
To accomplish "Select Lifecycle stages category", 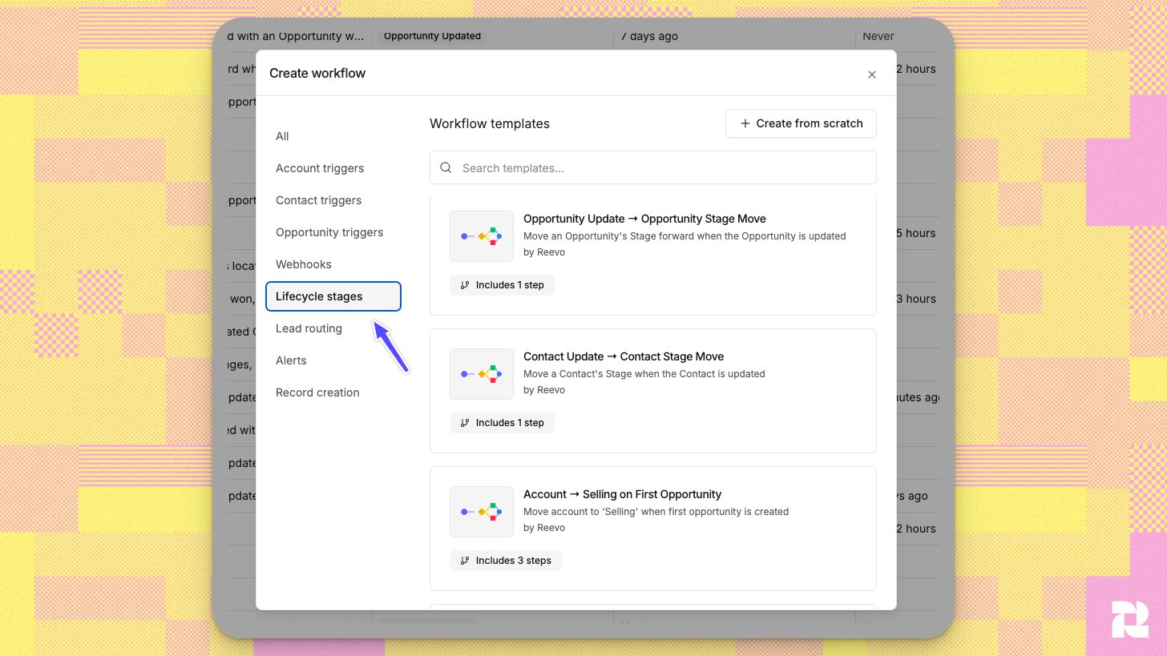I will [x=333, y=296].
